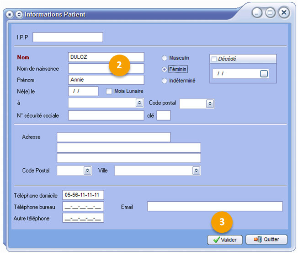Close the window with the X icon
This screenshot has width=298, height=253.
(284, 13)
